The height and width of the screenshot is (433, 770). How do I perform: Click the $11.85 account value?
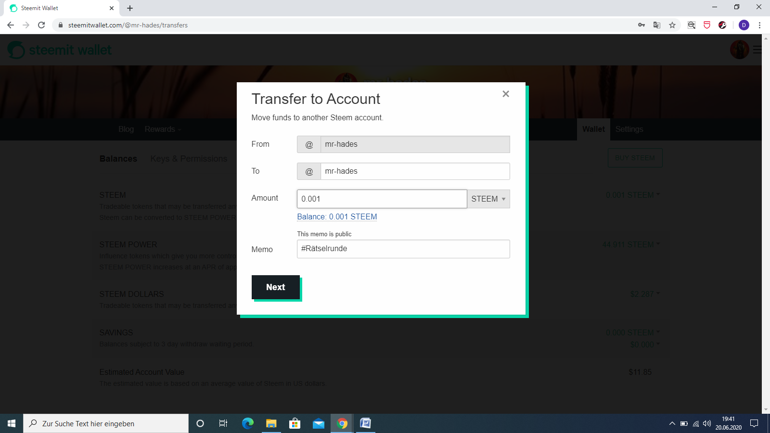click(640, 372)
